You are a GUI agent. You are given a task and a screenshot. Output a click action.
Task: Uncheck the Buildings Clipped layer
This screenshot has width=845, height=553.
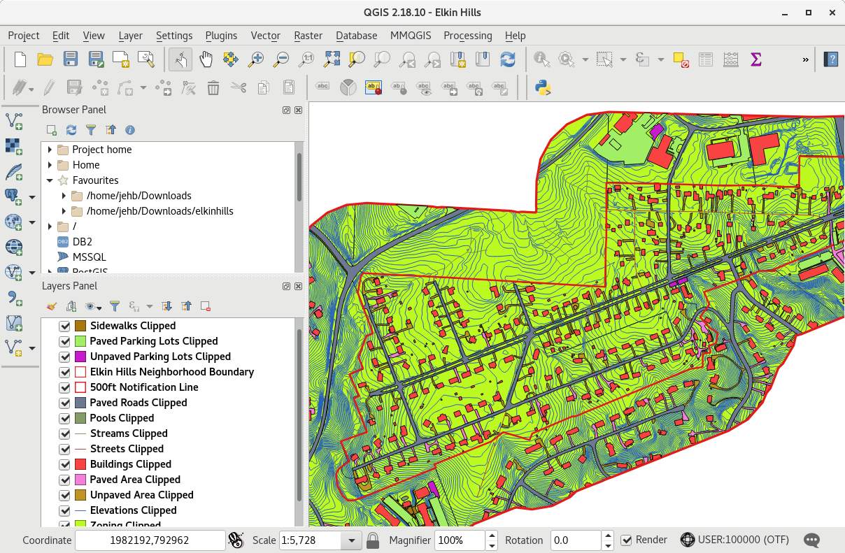tap(65, 464)
